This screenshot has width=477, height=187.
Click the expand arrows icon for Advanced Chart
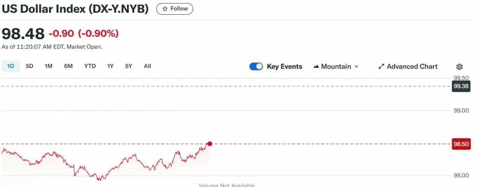click(x=381, y=67)
